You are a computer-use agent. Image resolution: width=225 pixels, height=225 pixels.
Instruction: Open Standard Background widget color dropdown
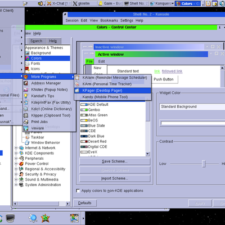192,107
